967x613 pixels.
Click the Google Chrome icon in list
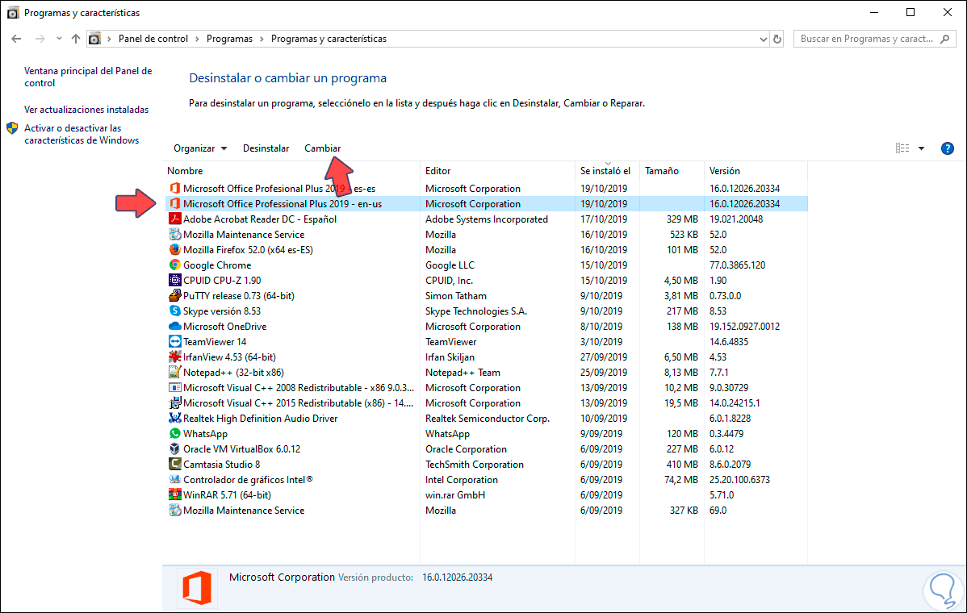pos(175,265)
